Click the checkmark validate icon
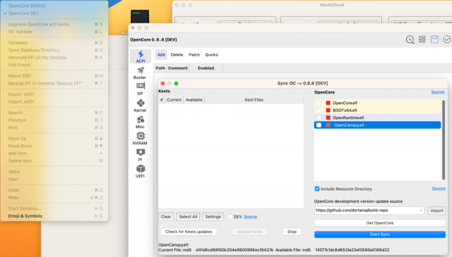Screen dimensions: 452x257 tap(446, 39)
